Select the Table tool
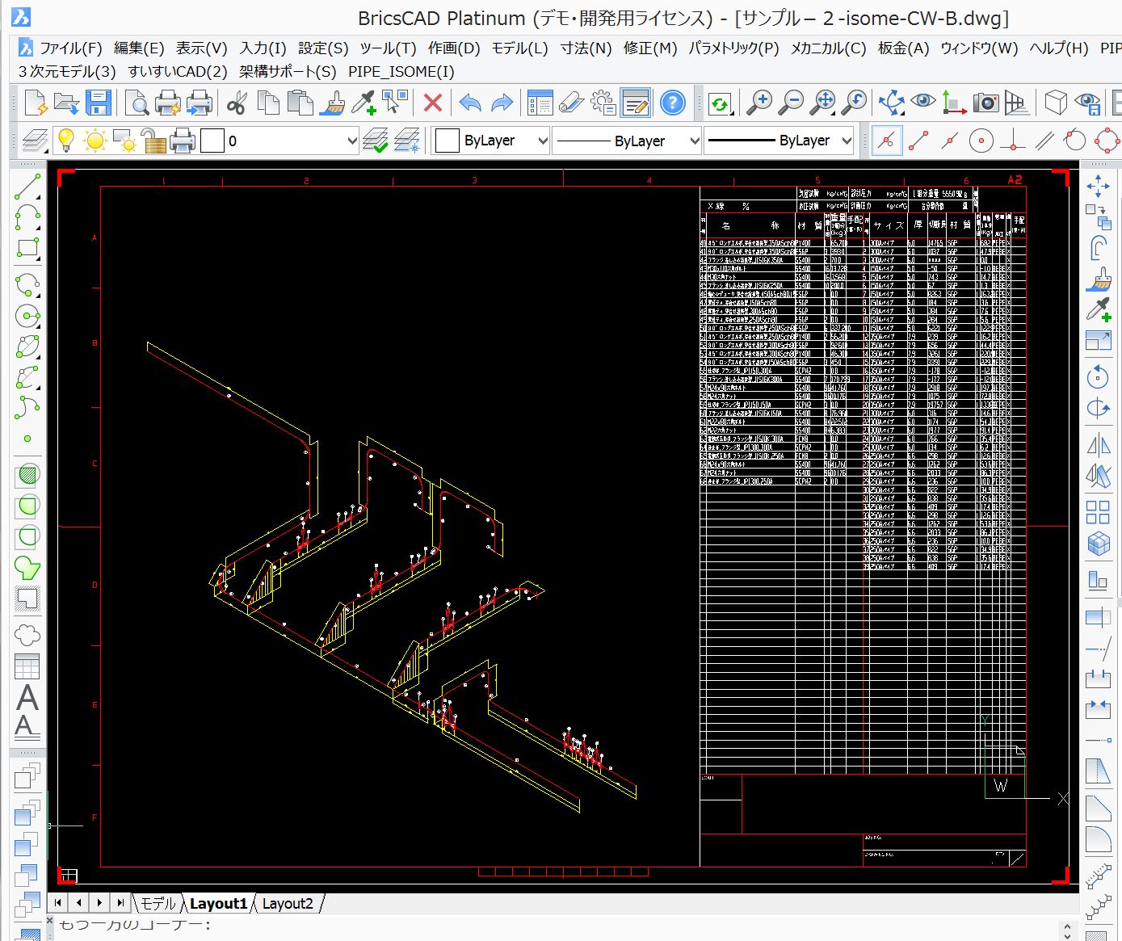The width and height of the screenshot is (1122, 941). click(27, 666)
